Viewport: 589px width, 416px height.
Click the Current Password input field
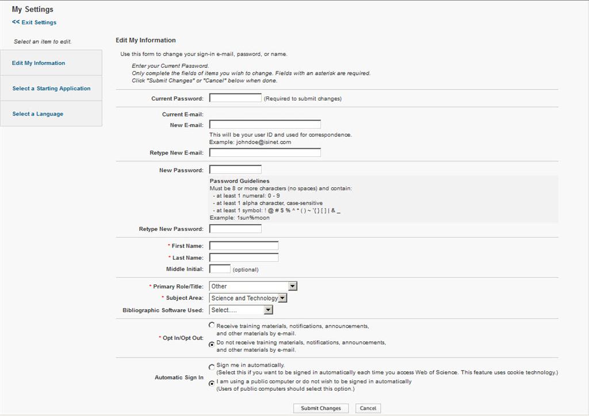pos(235,97)
